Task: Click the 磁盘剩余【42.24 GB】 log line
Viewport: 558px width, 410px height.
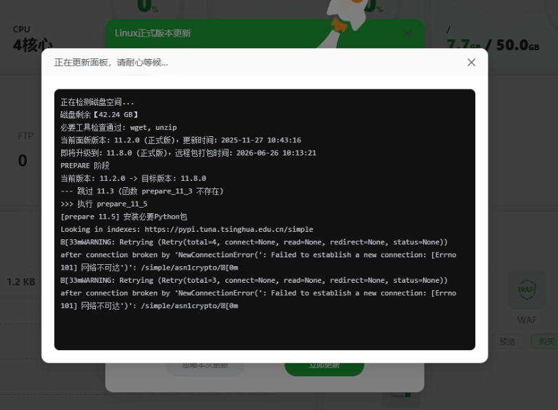Action: (99, 115)
